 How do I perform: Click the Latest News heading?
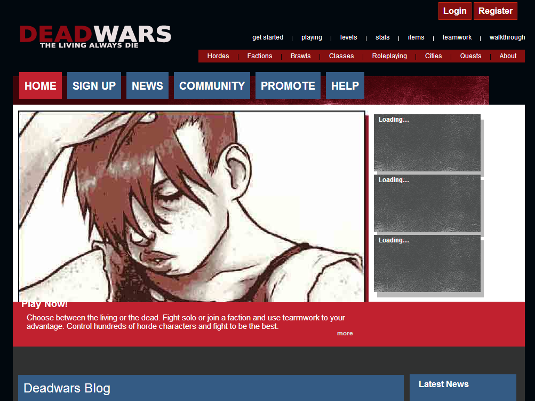[x=444, y=384]
